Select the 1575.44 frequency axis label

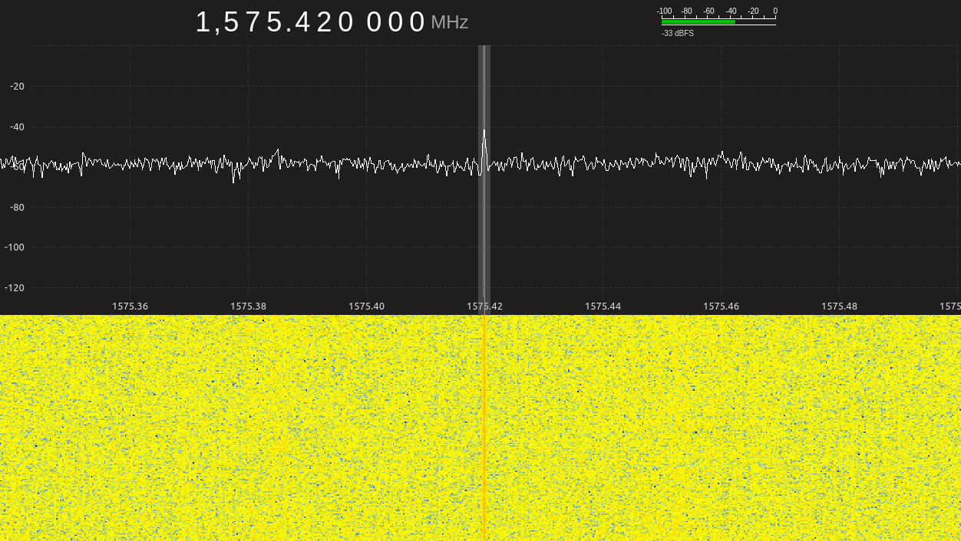coord(603,306)
